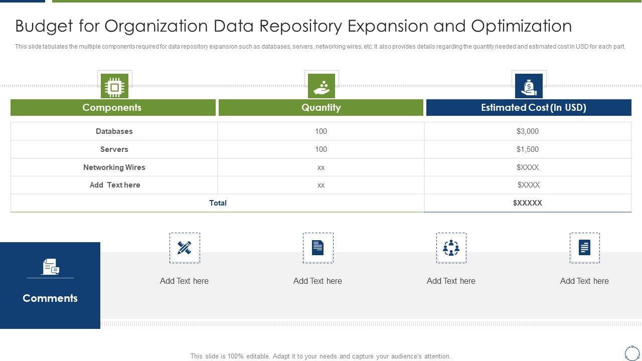
Task: Select the Components column header
Action: 112,108
